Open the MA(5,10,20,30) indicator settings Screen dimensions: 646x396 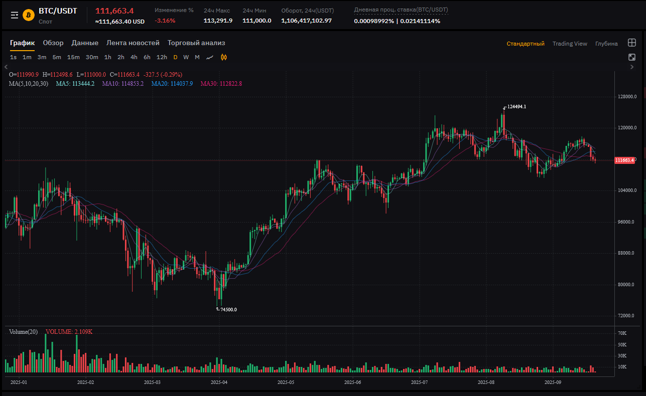pos(29,84)
